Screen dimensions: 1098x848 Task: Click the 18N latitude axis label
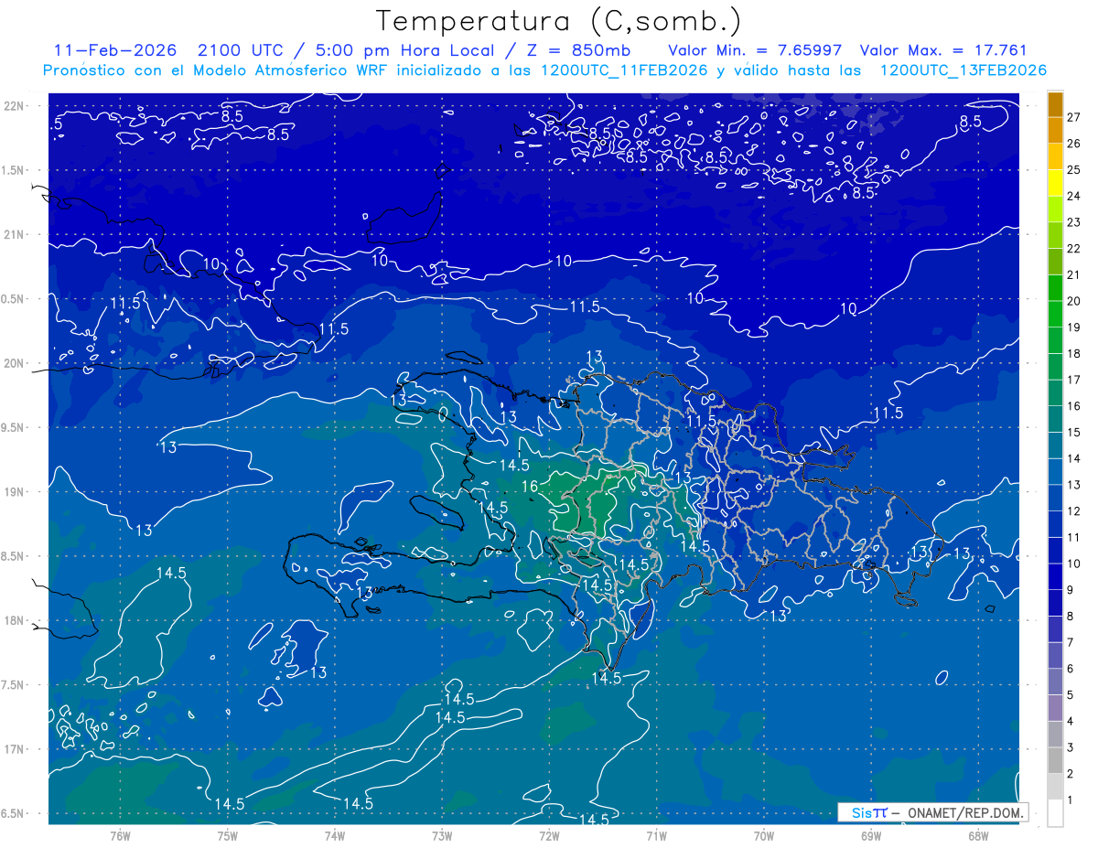pyautogui.click(x=15, y=621)
